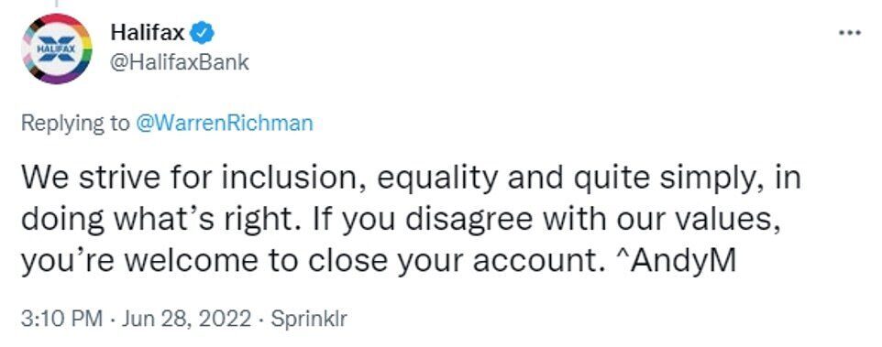Click the thread connector line above avatar

[56, 4]
